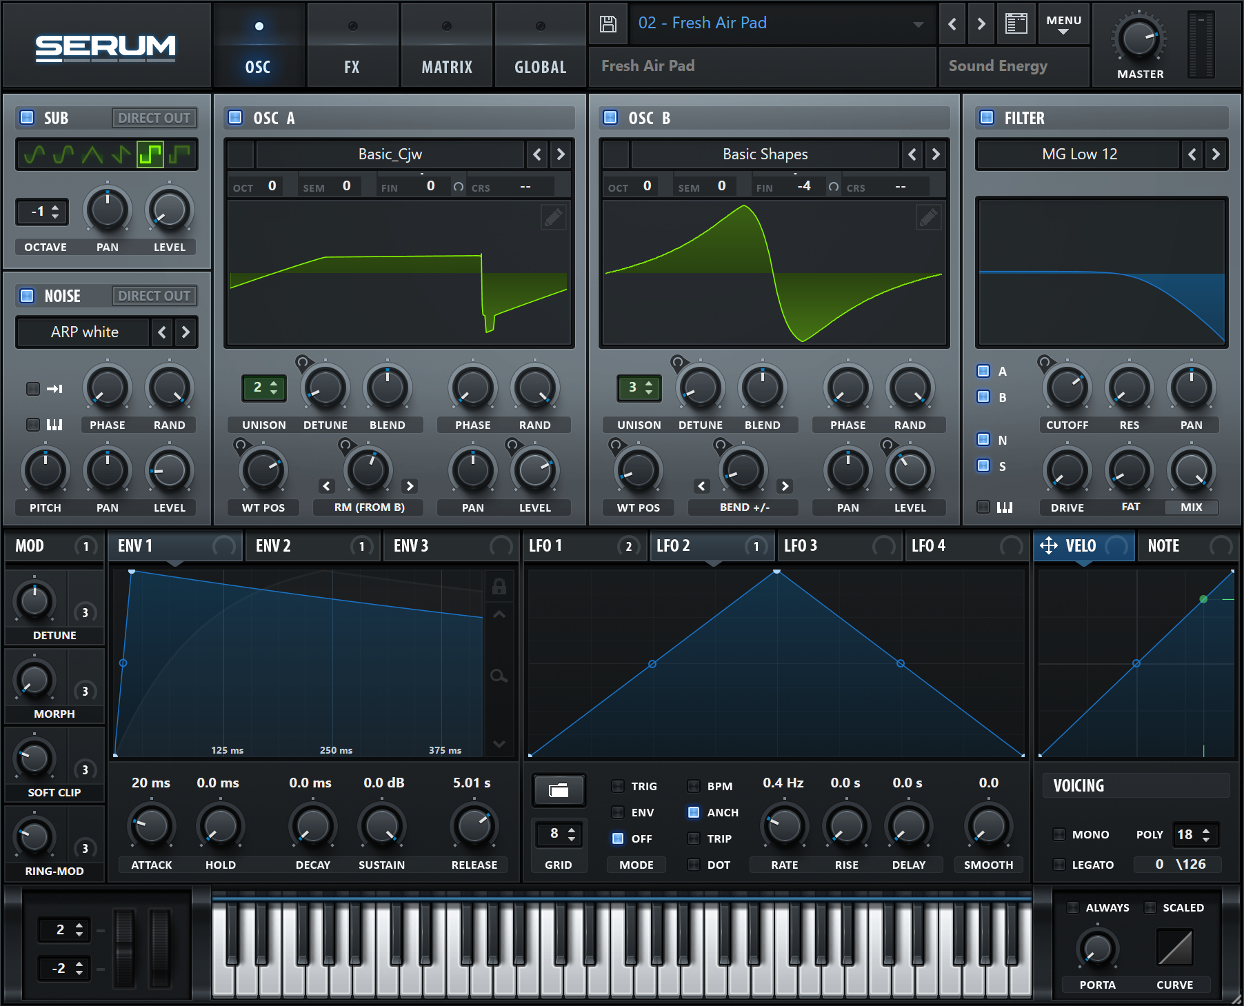Expand the MENU dropdown
1244x1006 pixels.
pos(1063,24)
